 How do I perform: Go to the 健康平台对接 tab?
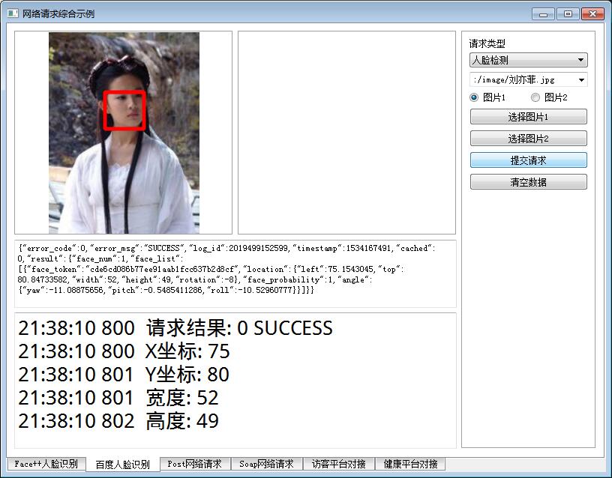(x=410, y=464)
